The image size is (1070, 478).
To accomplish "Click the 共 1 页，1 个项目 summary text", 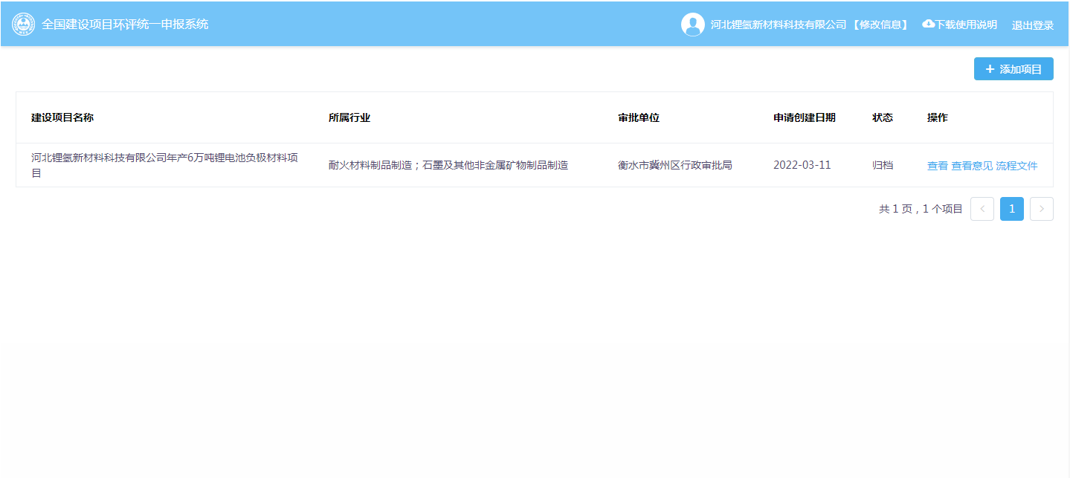I will click(x=921, y=209).
